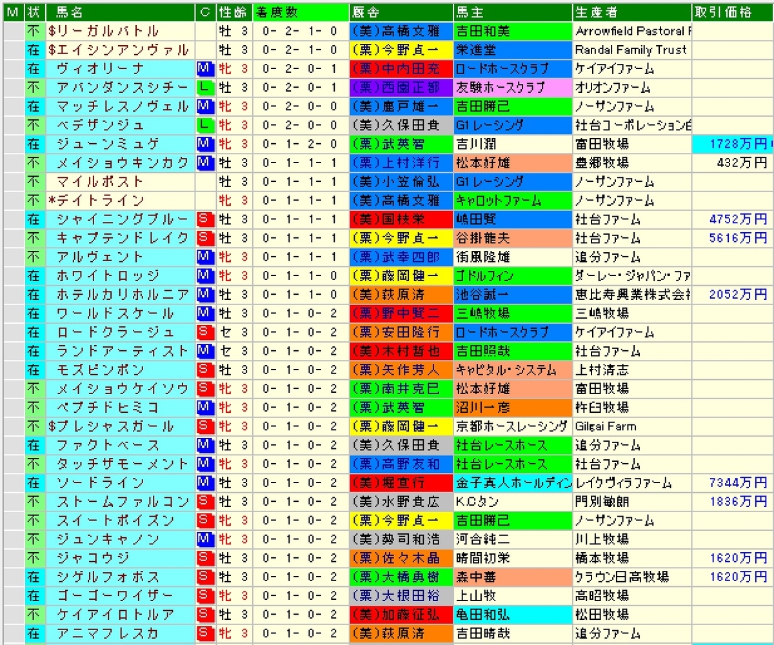Open the horse ゴーゴーワイザー
The width and height of the screenshot is (774, 645).
tap(115, 596)
